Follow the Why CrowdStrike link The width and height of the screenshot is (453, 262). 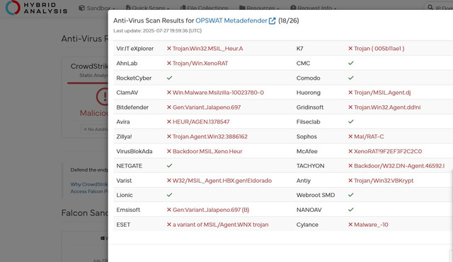point(89,184)
